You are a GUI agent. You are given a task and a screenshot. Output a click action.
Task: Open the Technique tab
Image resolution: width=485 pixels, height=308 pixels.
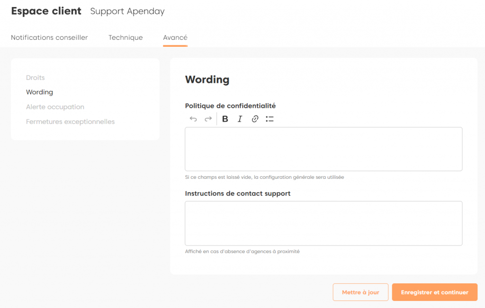click(126, 37)
